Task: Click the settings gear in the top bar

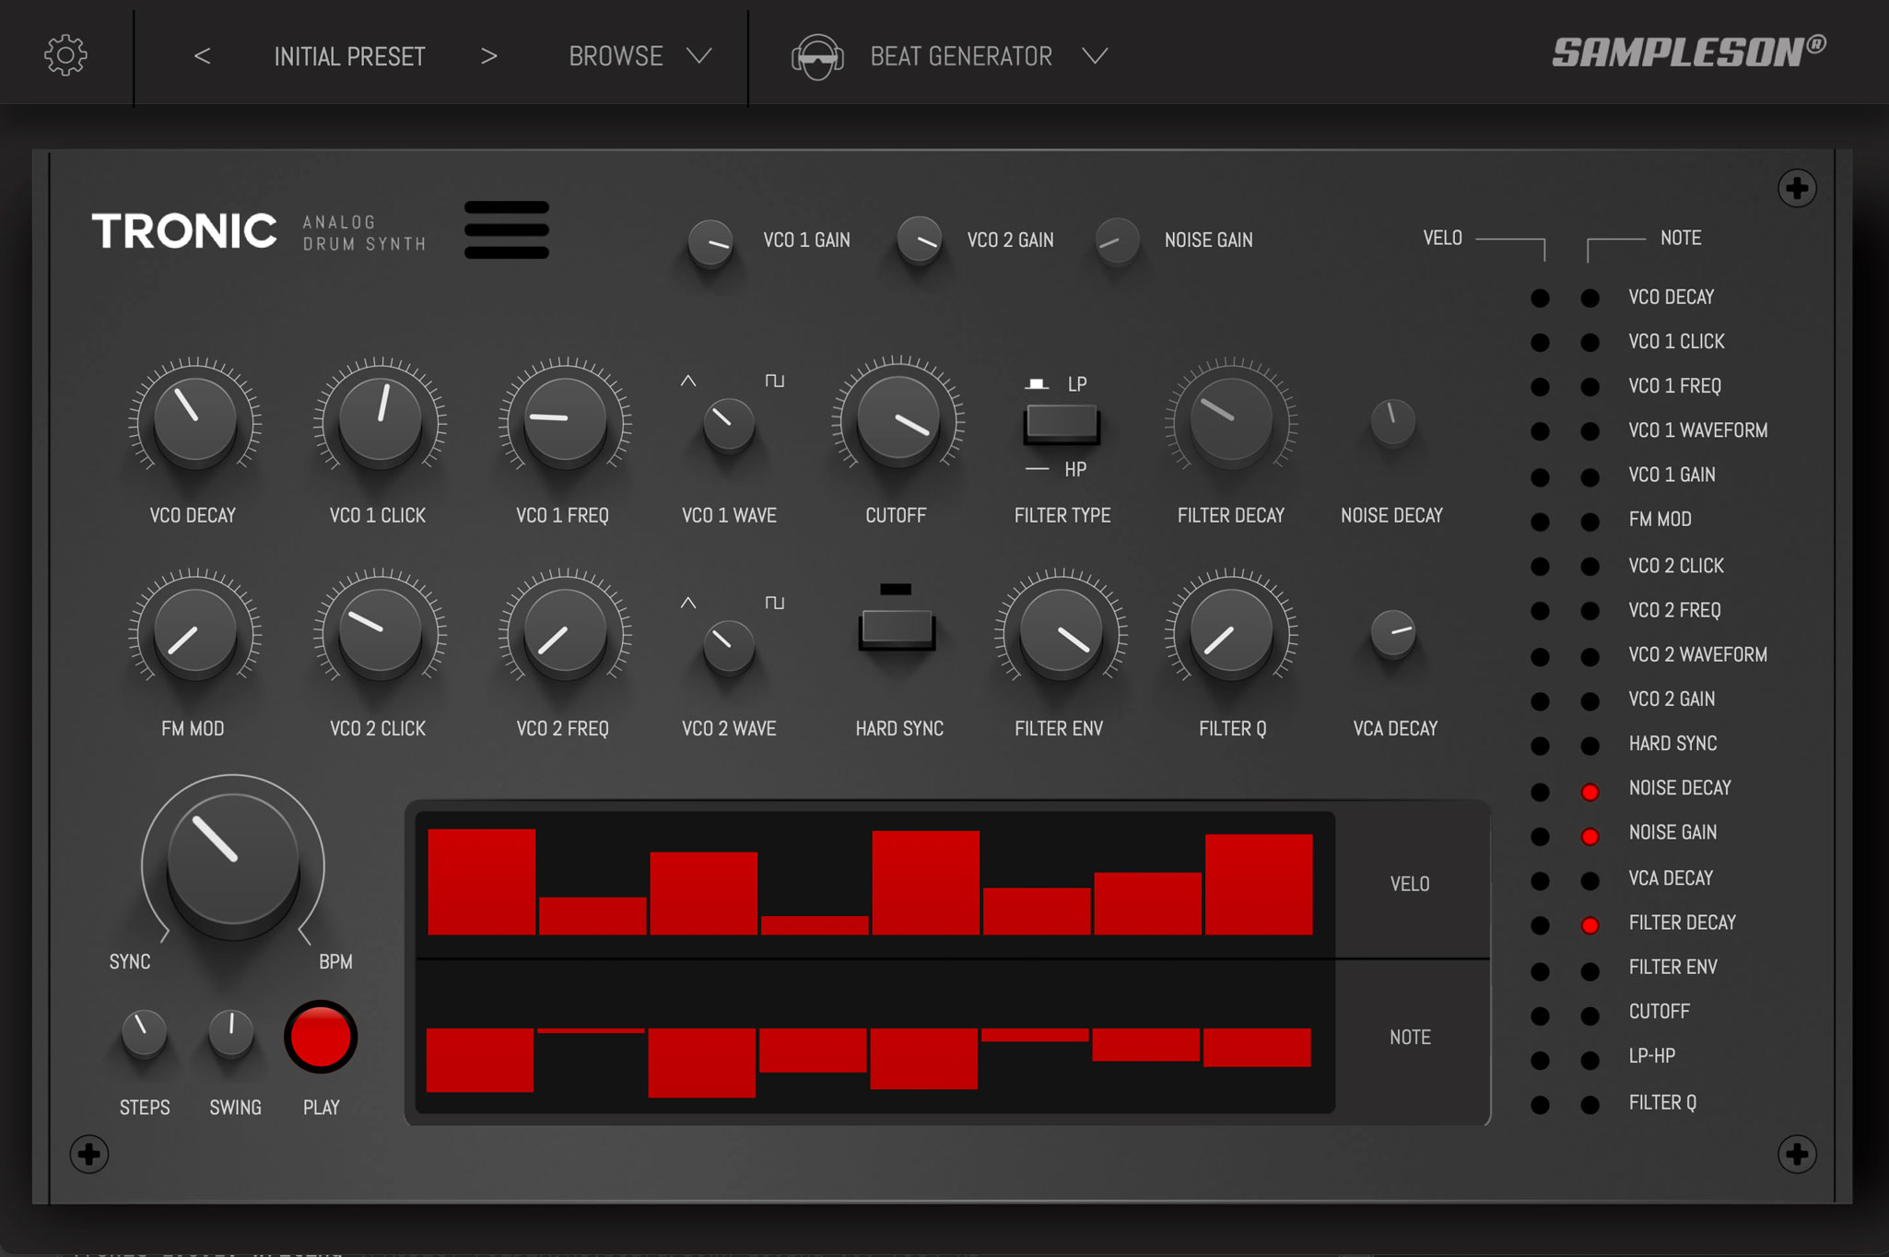Action: pos(65,53)
